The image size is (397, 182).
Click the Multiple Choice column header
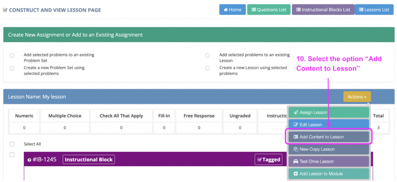[65, 116]
